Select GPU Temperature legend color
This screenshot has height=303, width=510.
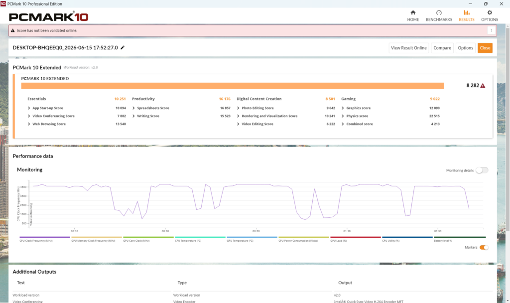point(252,237)
